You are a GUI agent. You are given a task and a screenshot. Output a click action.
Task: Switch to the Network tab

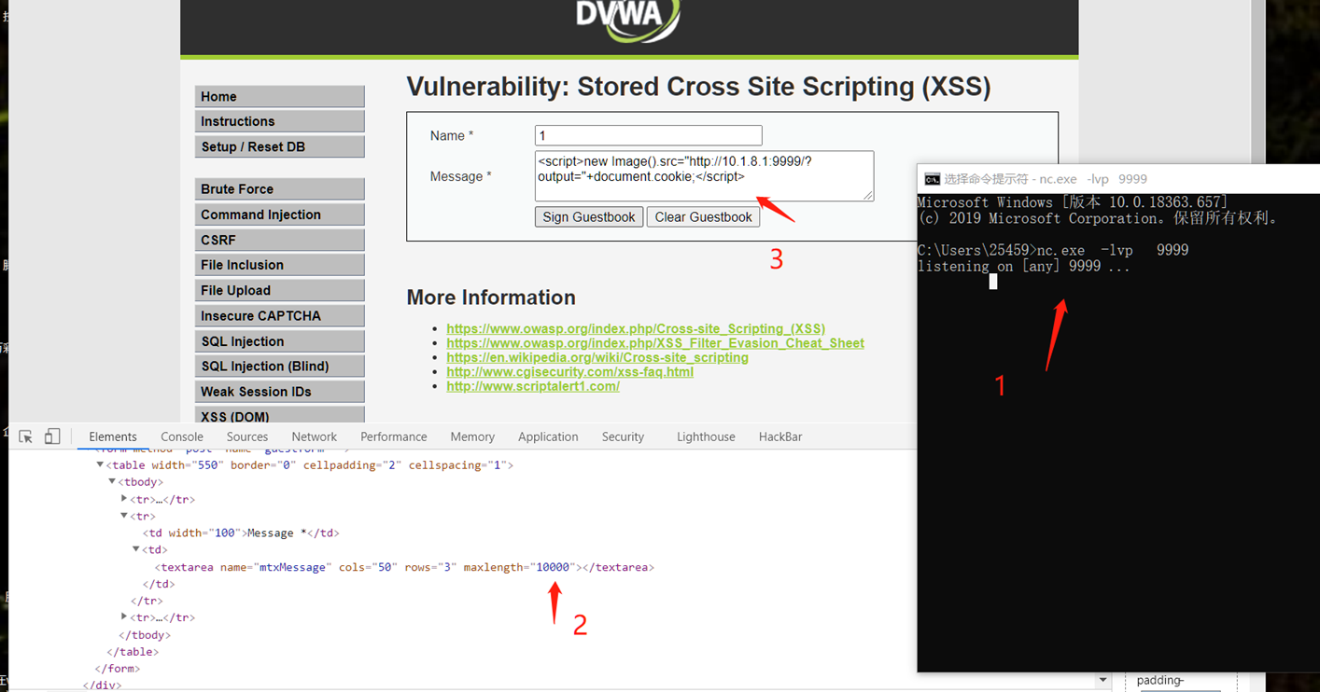tap(315, 436)
